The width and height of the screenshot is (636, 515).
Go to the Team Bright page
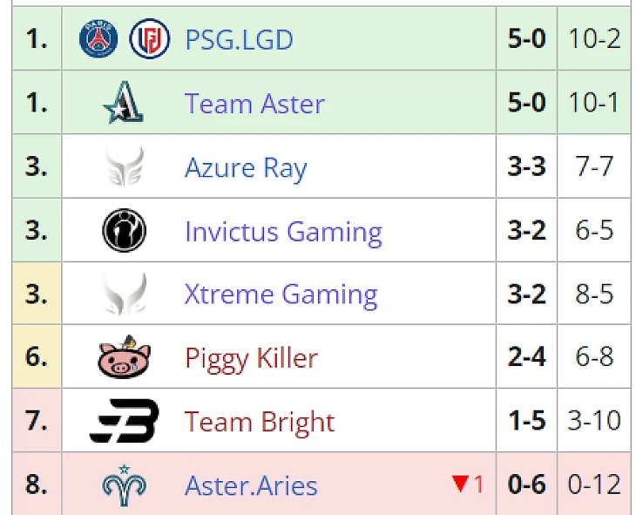coord(260,422)
